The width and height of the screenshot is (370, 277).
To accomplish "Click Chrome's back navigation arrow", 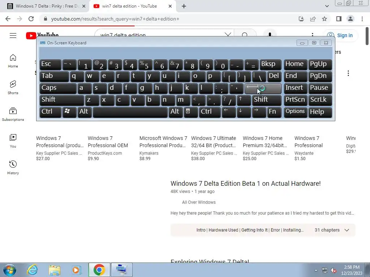I will [8, 19].
